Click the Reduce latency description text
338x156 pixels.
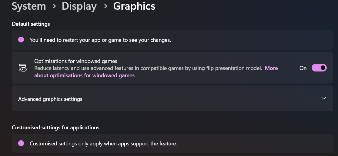point(148,68)
